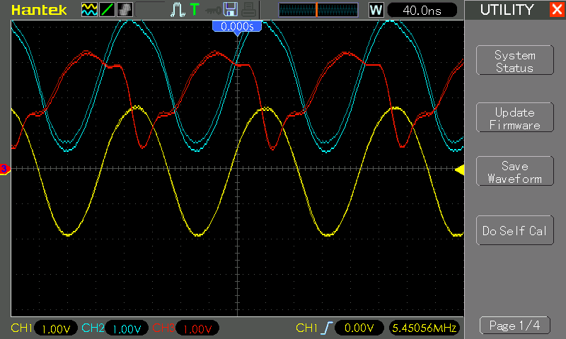Click the yellow trigger level arrow marker
Screen dimensions: 566x339
[x=459, y=169]
